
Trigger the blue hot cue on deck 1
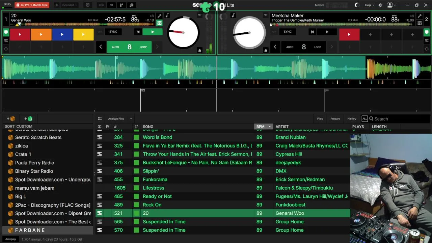pyautogui.click(x=62, y=34)
